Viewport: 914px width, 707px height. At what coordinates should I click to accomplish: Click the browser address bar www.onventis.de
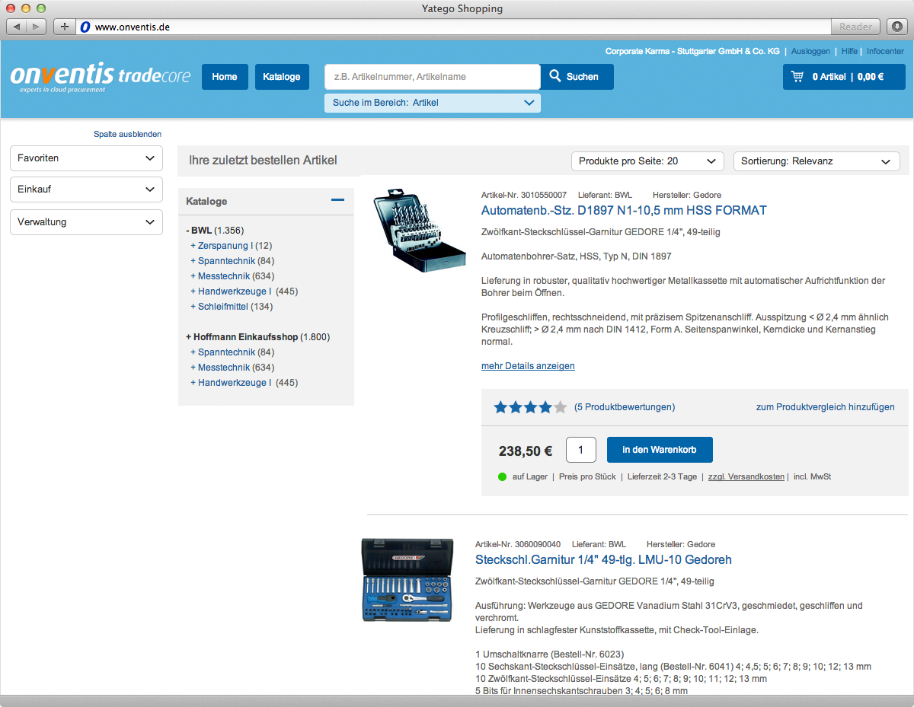[x=453, y=27]
